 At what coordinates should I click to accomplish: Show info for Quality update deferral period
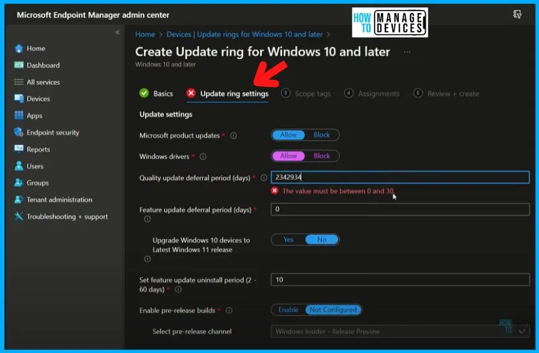[264, 178]
